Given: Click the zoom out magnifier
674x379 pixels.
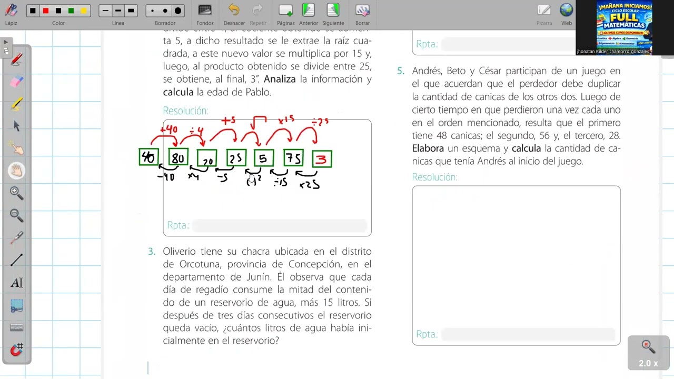Looking at the screenshot, I should pyautogui.click(x=16, y=215).
